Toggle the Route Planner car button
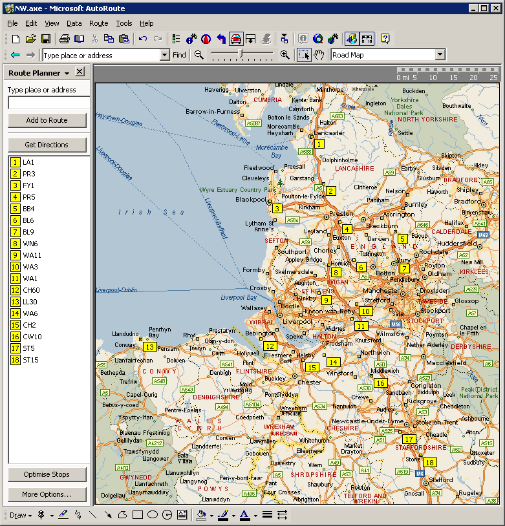The width and height of the screenshot is (505, 526). pos(235,39)
